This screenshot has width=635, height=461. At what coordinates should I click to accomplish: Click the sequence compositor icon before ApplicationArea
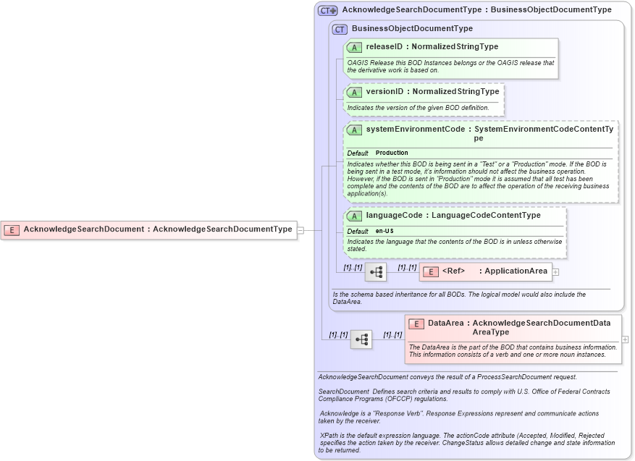375,271
